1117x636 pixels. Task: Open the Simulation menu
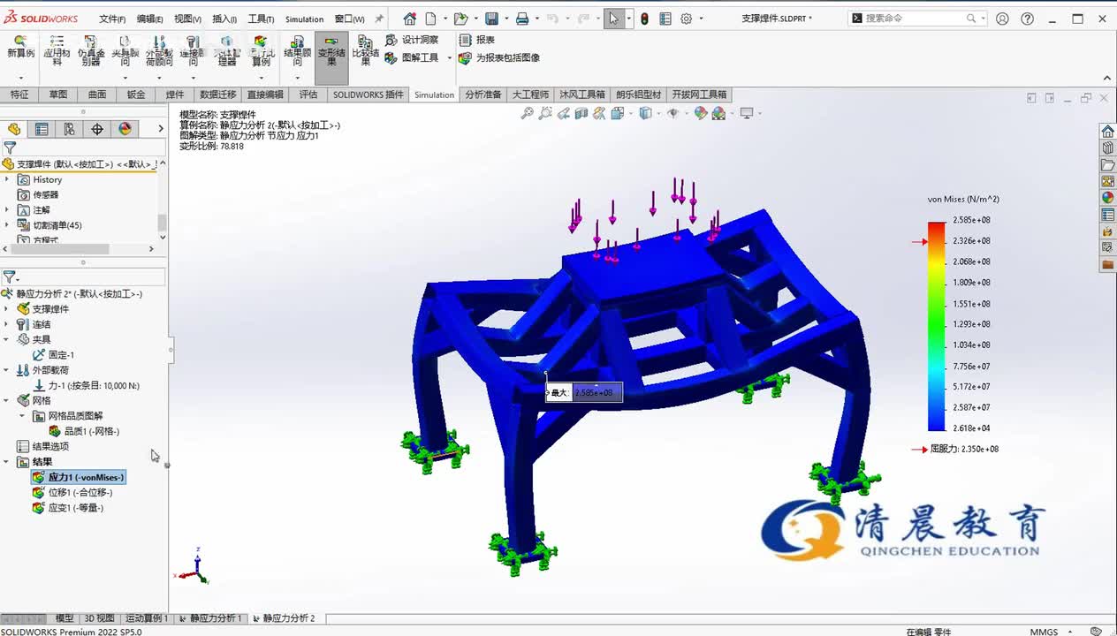tap(304, 19)
